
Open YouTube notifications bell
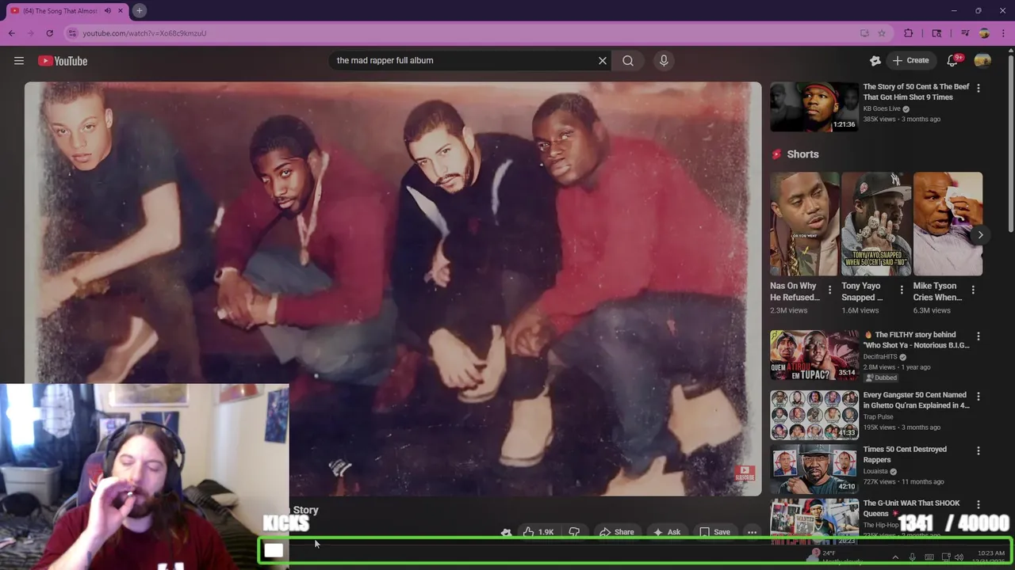tap(953, 60)
